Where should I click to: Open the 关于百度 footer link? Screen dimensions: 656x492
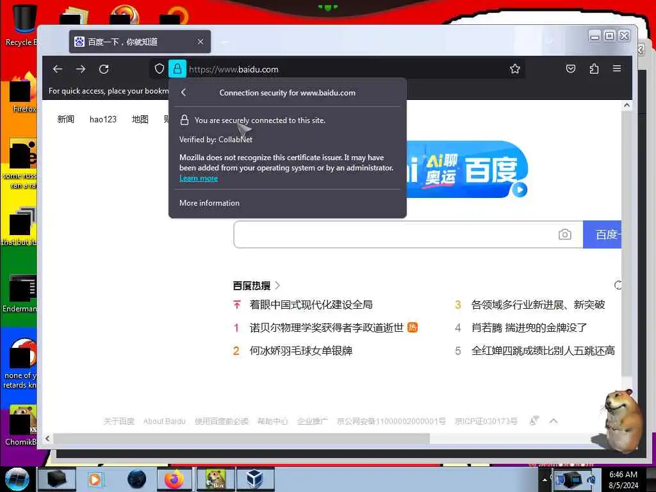119,422
